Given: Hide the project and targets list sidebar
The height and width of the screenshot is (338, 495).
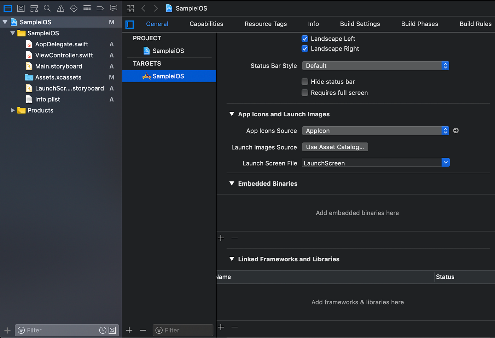Looking at the screenshot, I should (130, 24).
